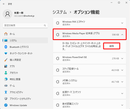Click the network Wi-Fi icon in the sidebar
This screenshot has width=130, height=109.
click(6, 53)
